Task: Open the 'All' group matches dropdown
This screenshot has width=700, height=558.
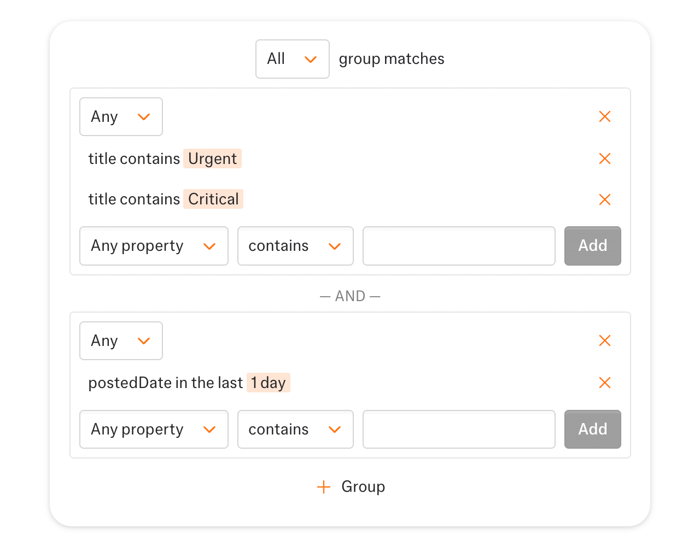Action: (x=292, y=59)
